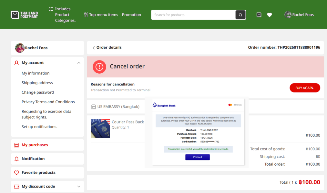Go back using Order details arrow
This screenshot has height=193, width=327.
[94, 48]
